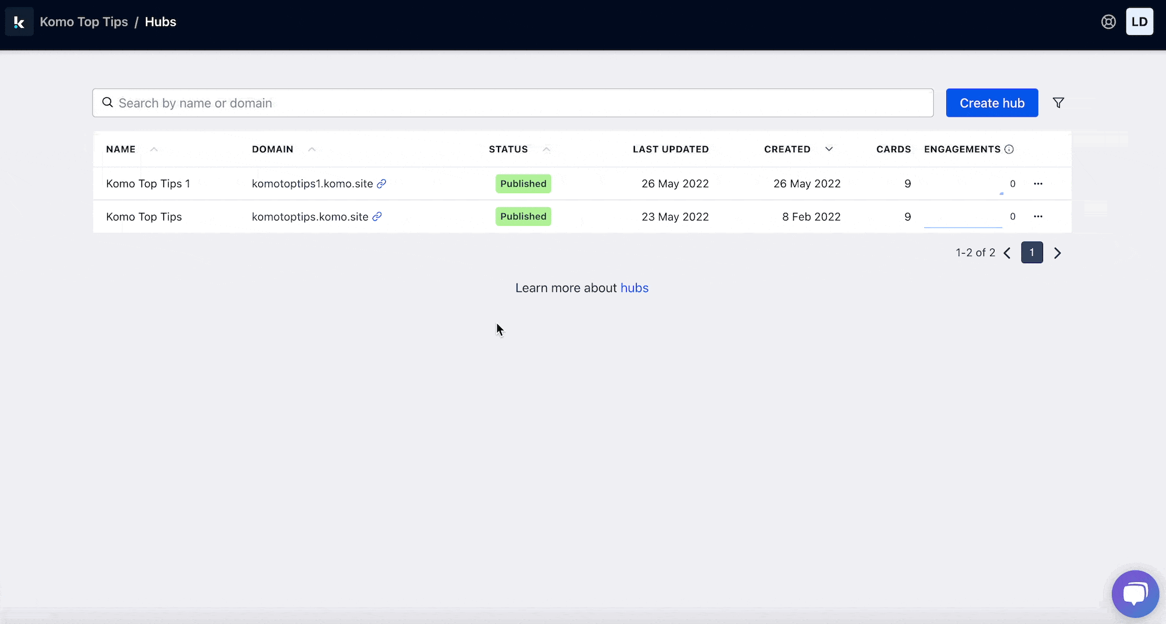Open the Komo logo home icon
Image resolution: width=1166 pixels, height=624 pixels.
point(19,22)
